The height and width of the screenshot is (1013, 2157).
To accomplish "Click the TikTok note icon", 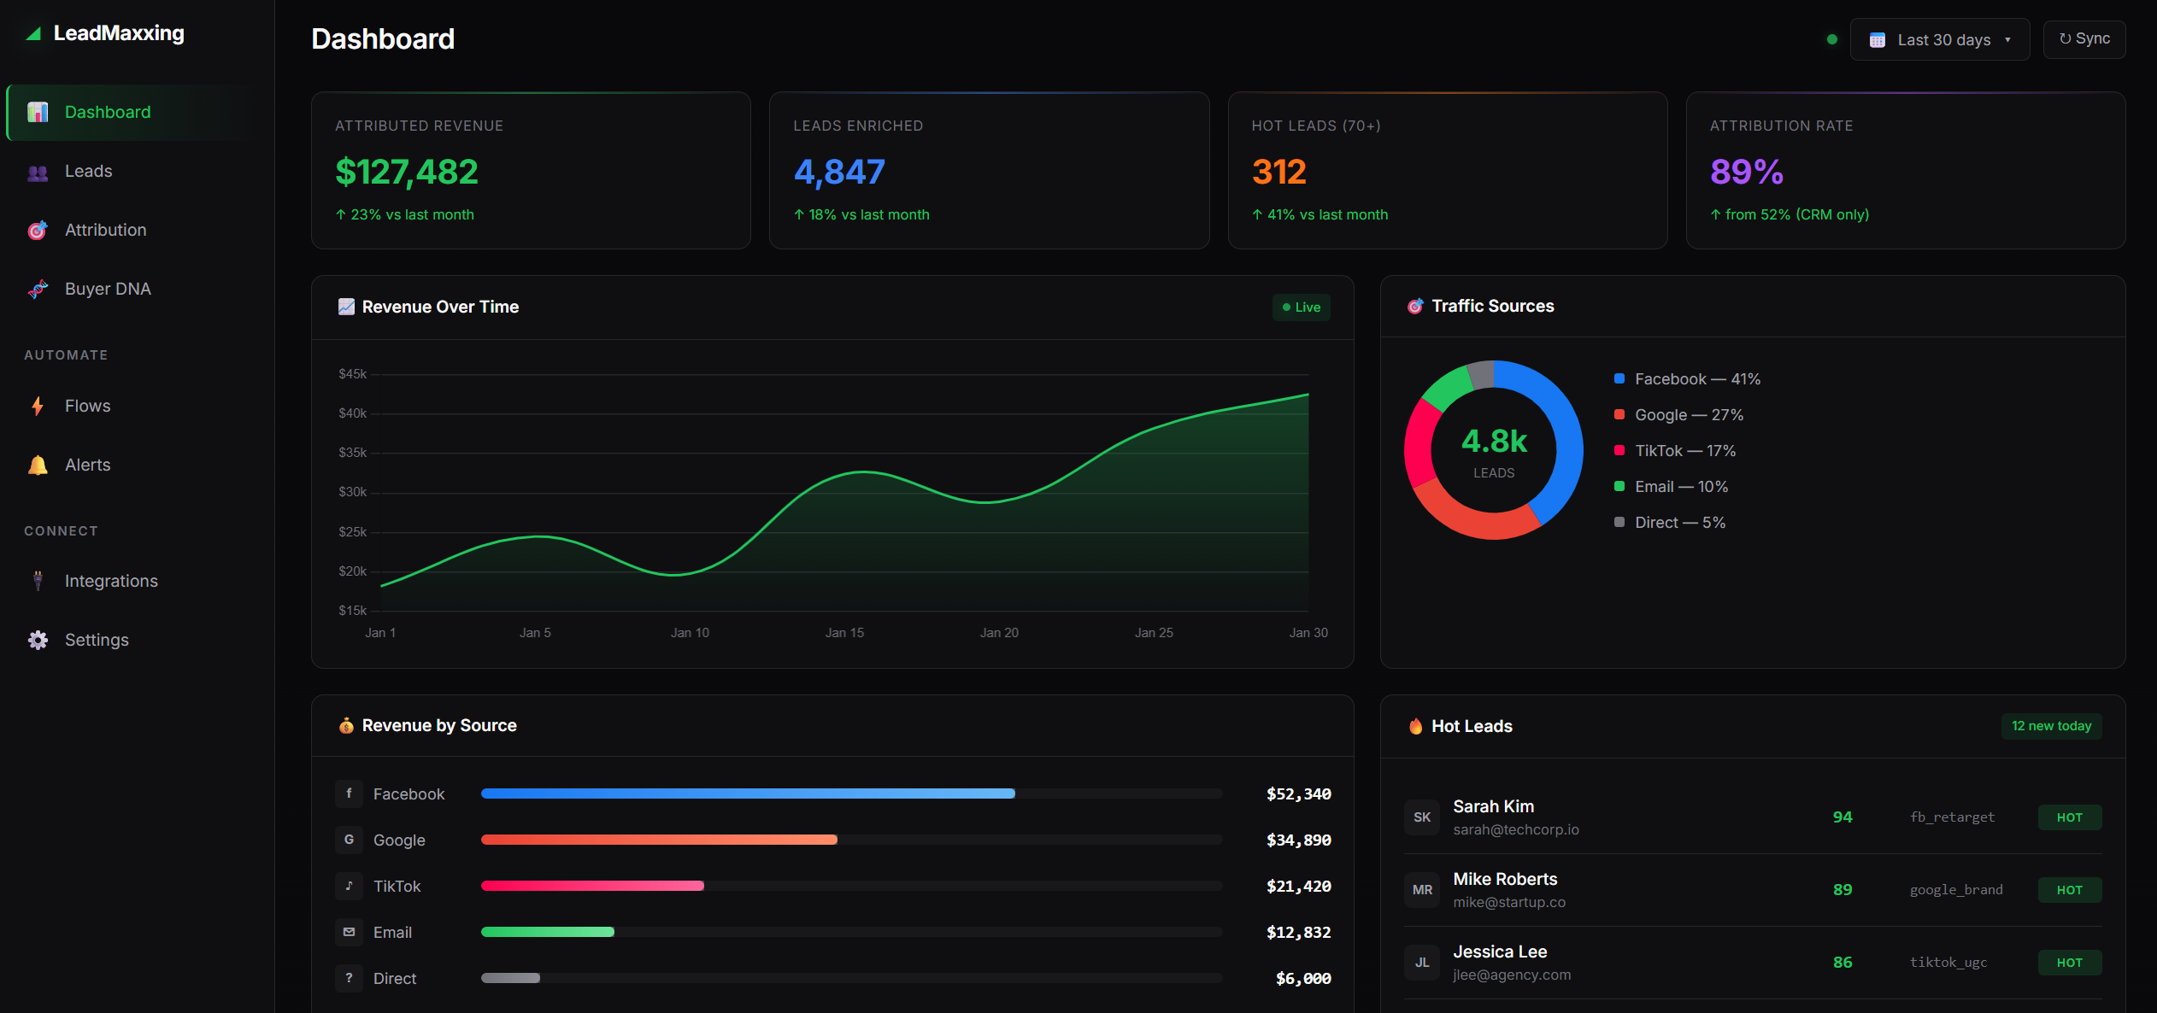I will (x=349, y=886).
